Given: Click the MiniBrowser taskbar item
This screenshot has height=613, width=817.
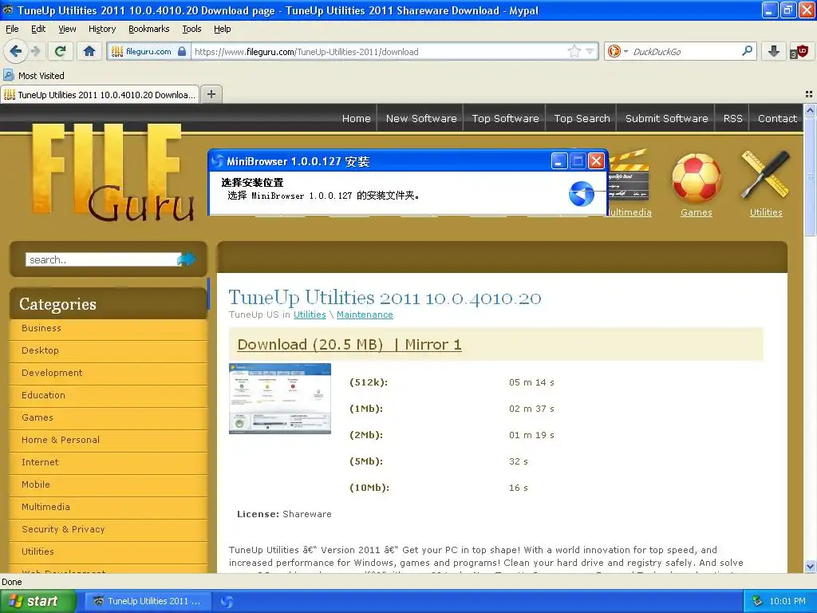Looking at the screenshot, I should (227, 601).
